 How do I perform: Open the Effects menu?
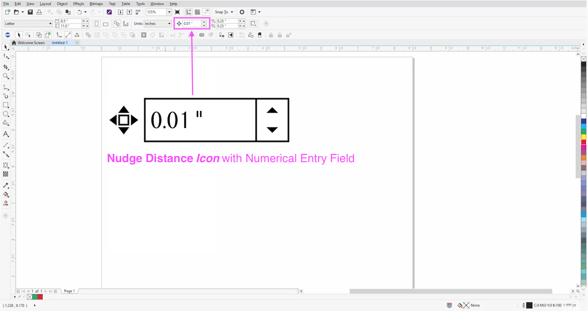point(78,4)
